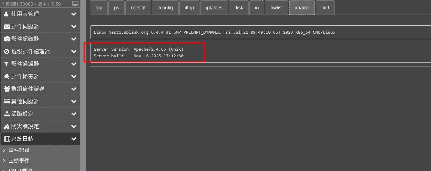
Task: Click the ban icon beside 垃圾郵件處理器
Action: point(7,52)
